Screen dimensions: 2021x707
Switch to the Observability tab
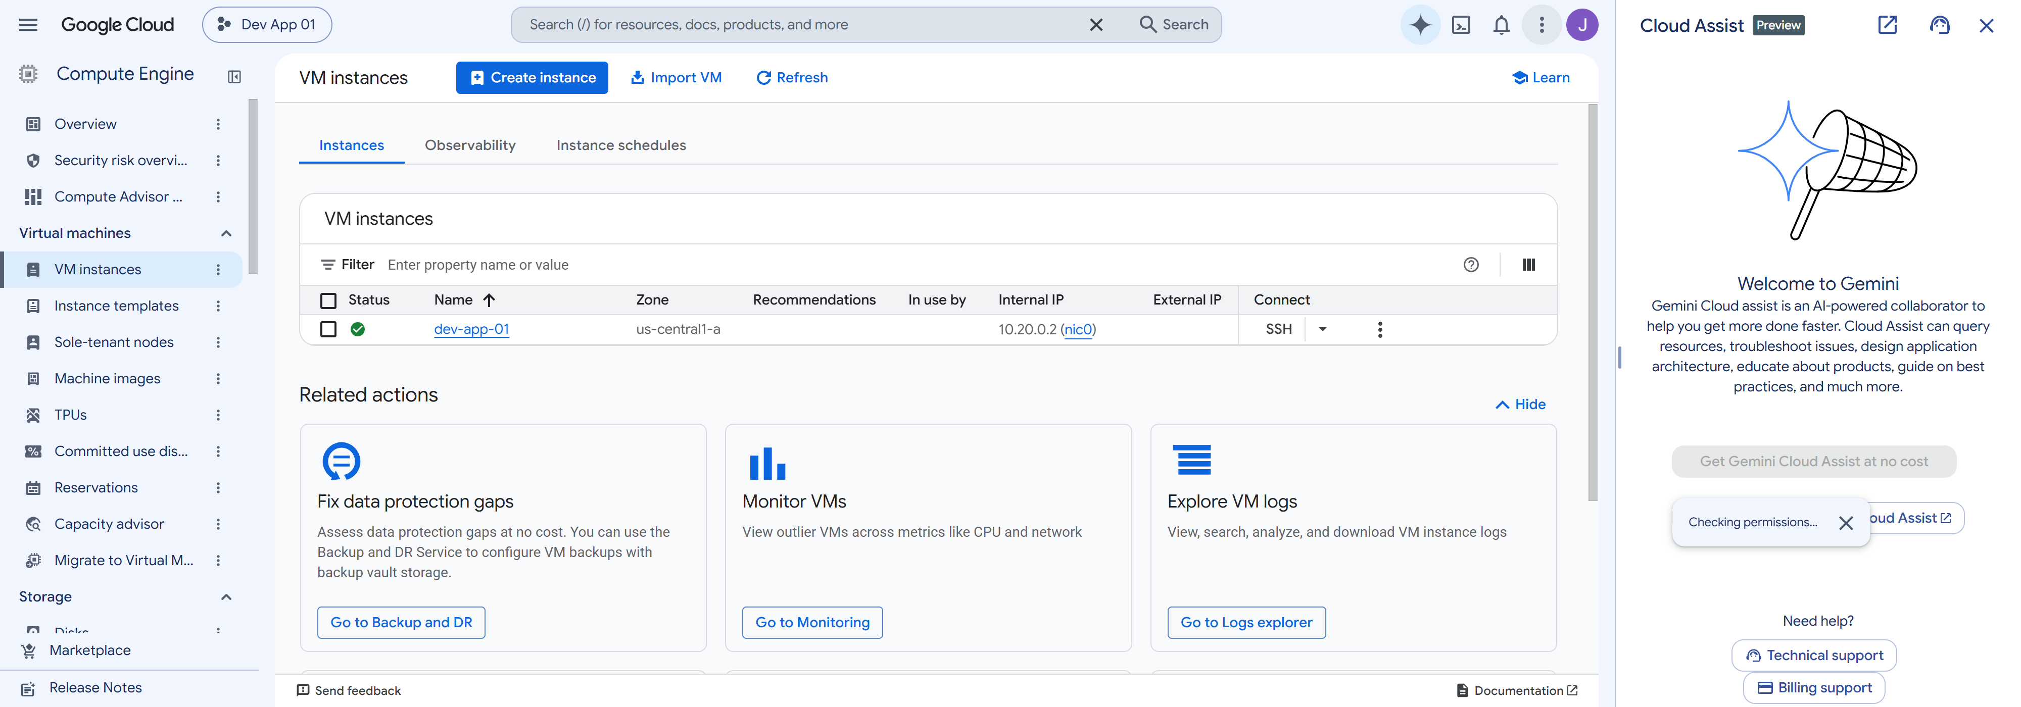pos(470,145)
